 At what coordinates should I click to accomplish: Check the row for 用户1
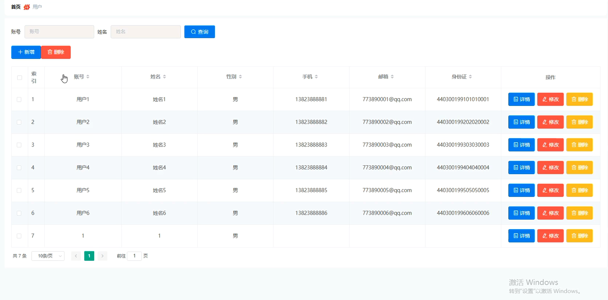(19, 100)
